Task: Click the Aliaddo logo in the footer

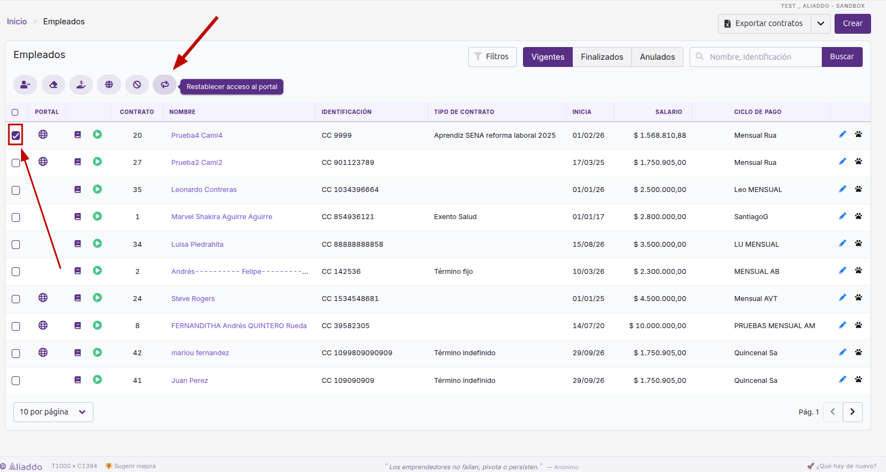Action: pos(22,466)
